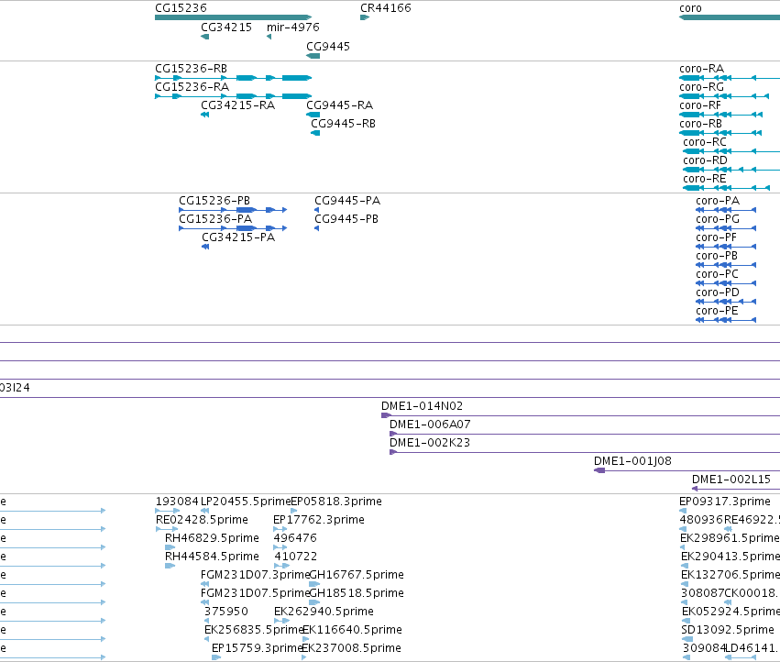Select protein coro-PB
This screenshot has width=780, height=662.
[x=726, y=265]
